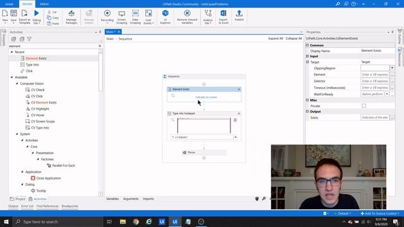Select Click activity in Recent list
The width and height of the screenshot is (404, 227).
click(29, 71)
